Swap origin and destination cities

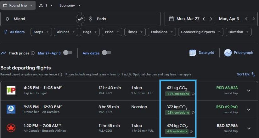80,19
